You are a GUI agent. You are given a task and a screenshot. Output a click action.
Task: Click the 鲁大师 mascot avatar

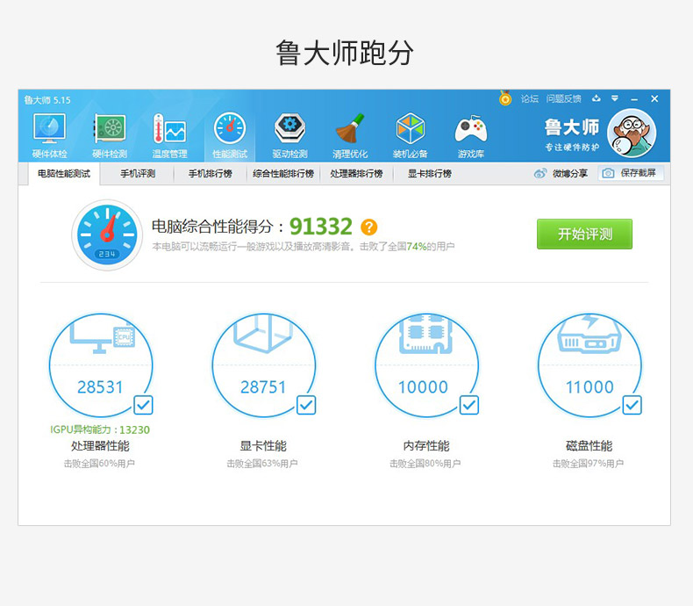pos(632,133)
